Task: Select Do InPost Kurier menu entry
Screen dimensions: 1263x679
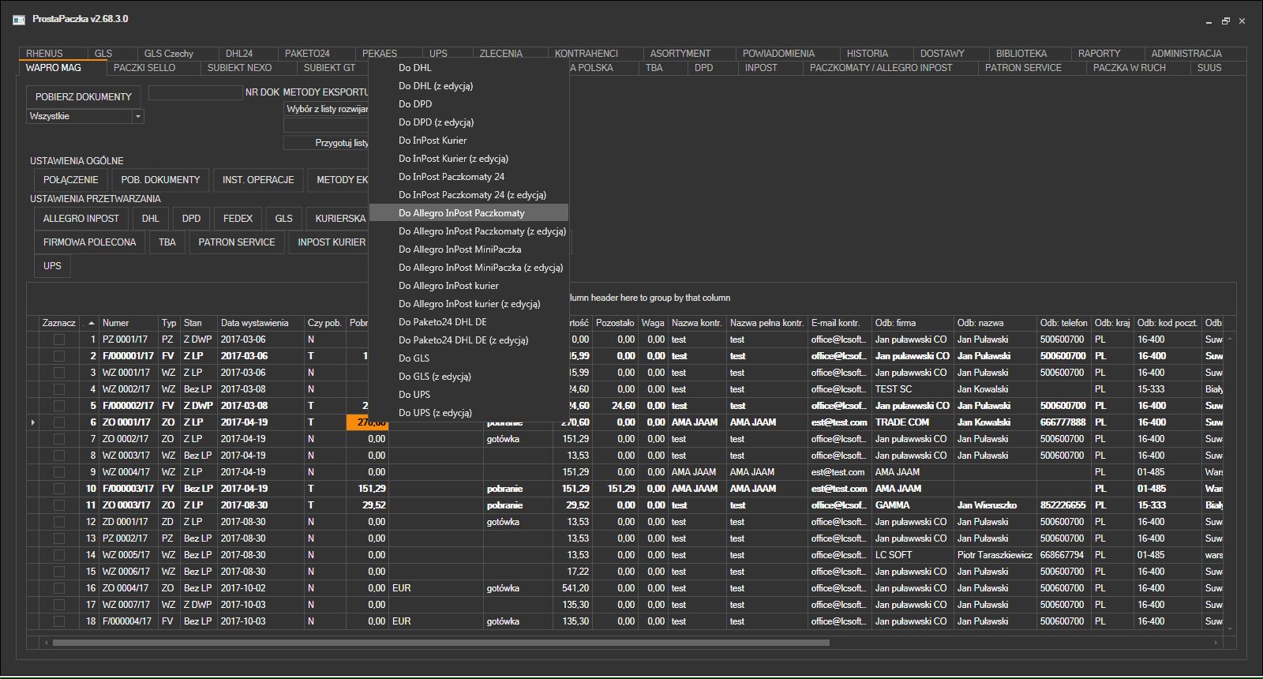Action: tap(469, 141)
